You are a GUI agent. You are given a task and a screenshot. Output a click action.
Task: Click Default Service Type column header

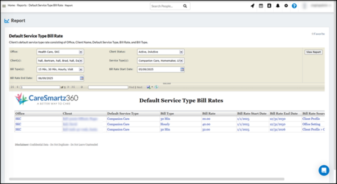coord(133,114)
